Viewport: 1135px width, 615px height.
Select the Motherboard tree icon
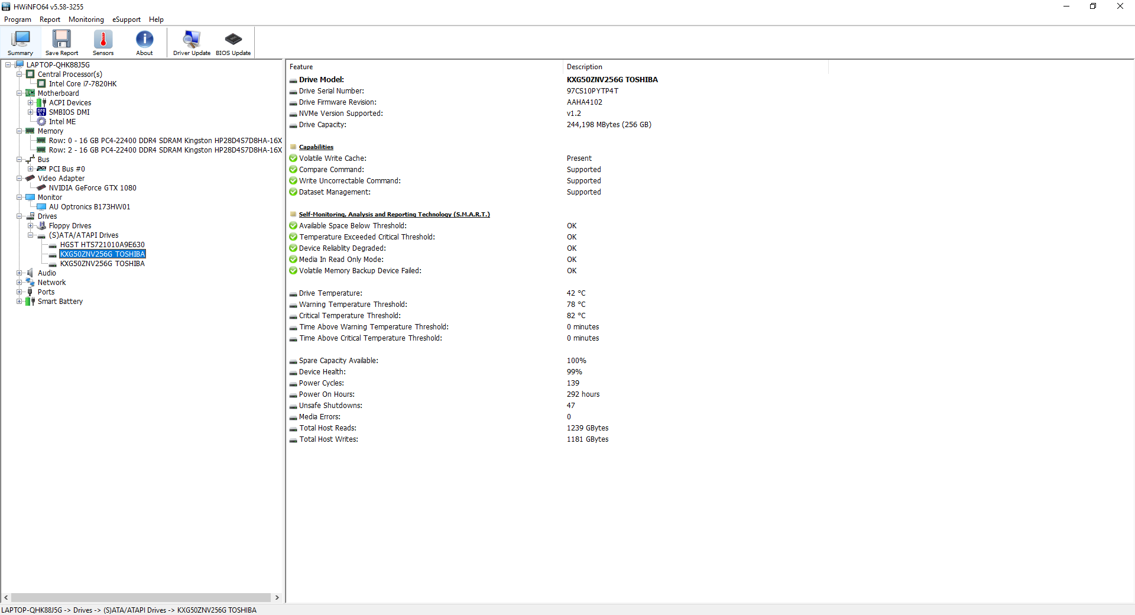tap(30, 93)
